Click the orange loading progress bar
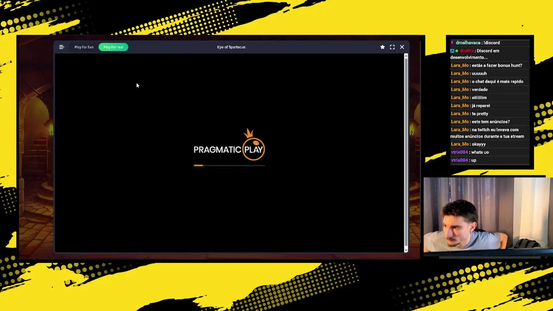Screen dimensions: 553x311 229,165
